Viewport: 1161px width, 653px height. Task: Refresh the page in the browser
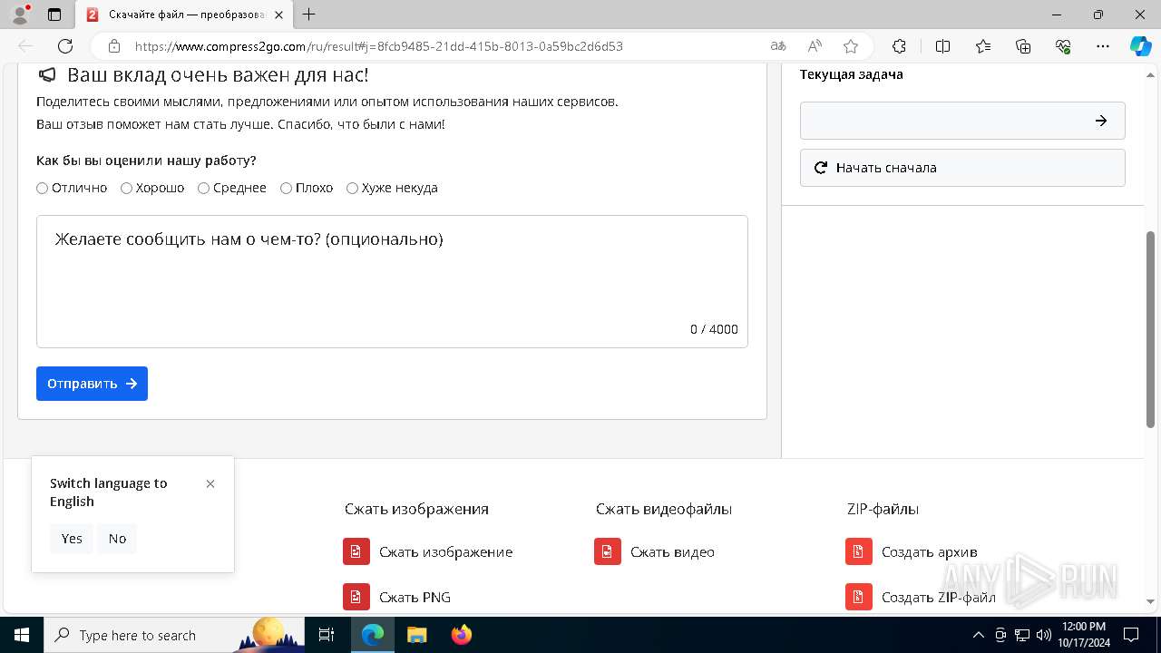click(x=65, y=46)
